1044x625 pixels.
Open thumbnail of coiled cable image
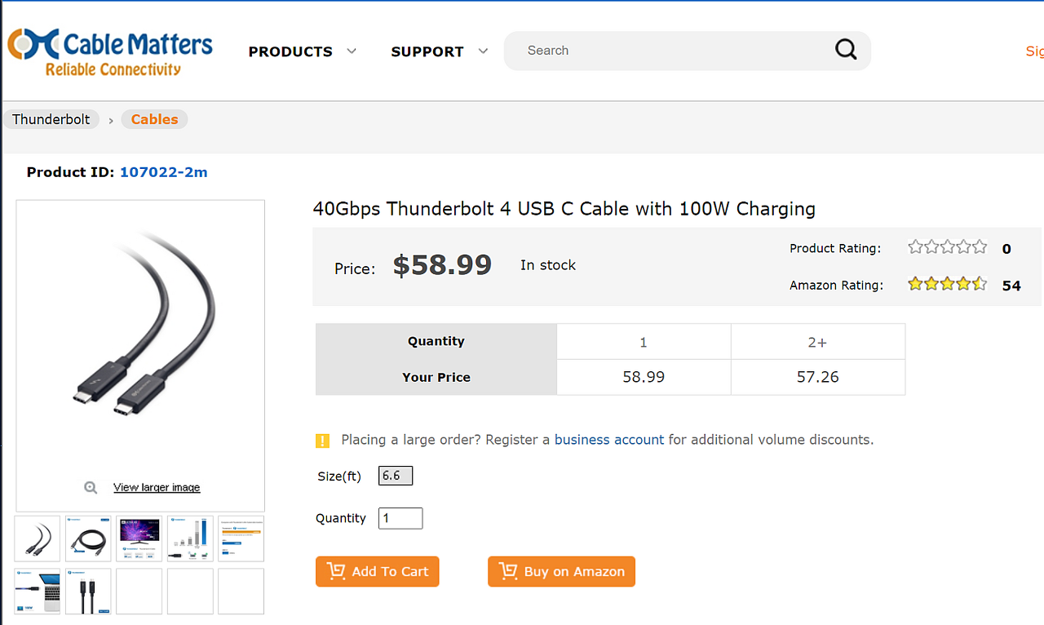88,539
